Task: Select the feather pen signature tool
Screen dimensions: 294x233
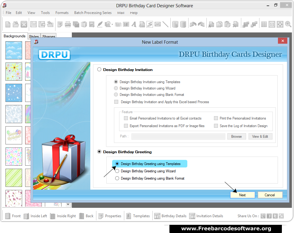Action: [100, 24]
